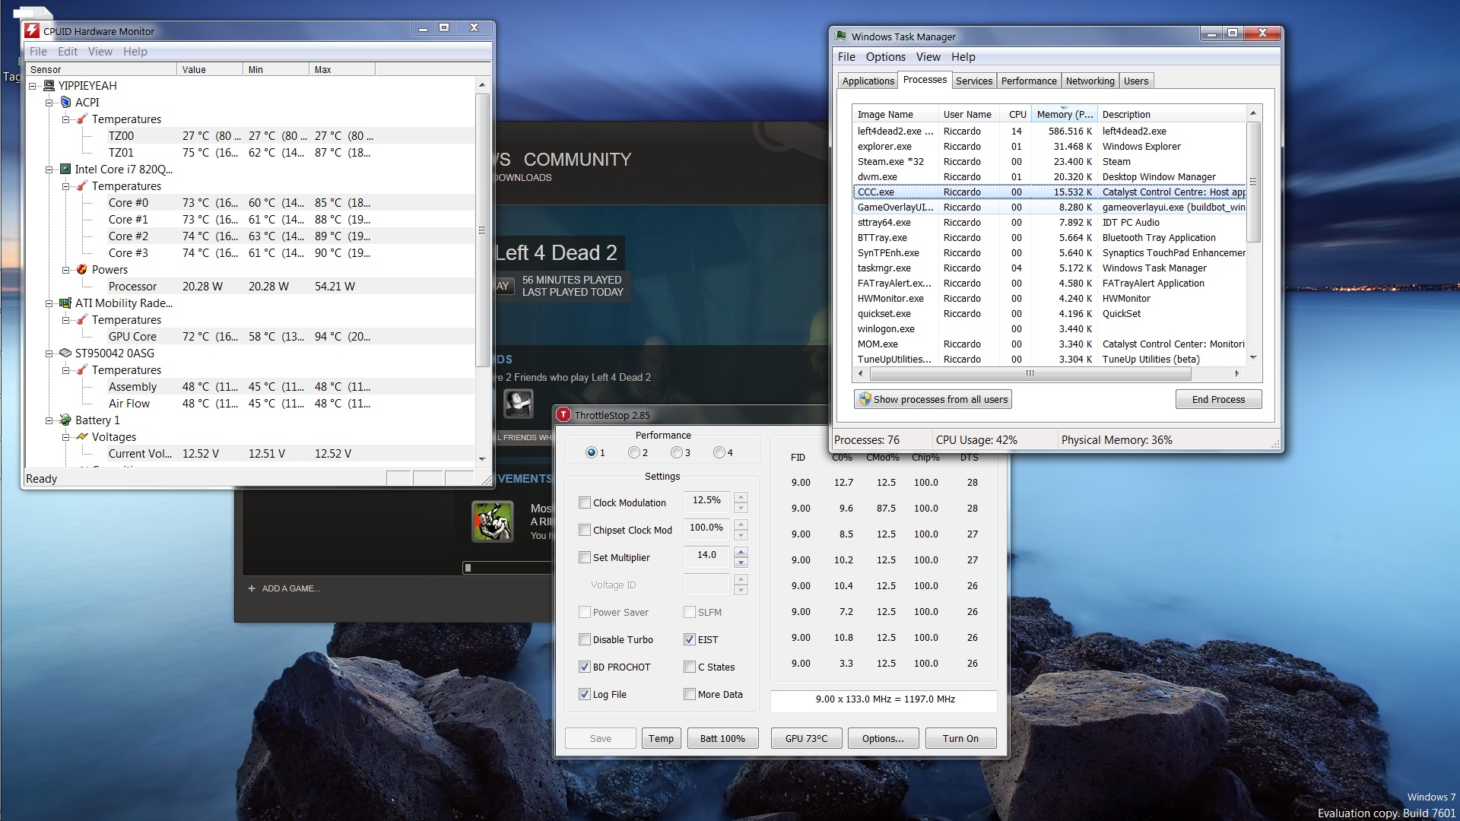Click the Left 4 Dead 2 achievement icon
1460x821 pixels.
[x=493, y=521]
